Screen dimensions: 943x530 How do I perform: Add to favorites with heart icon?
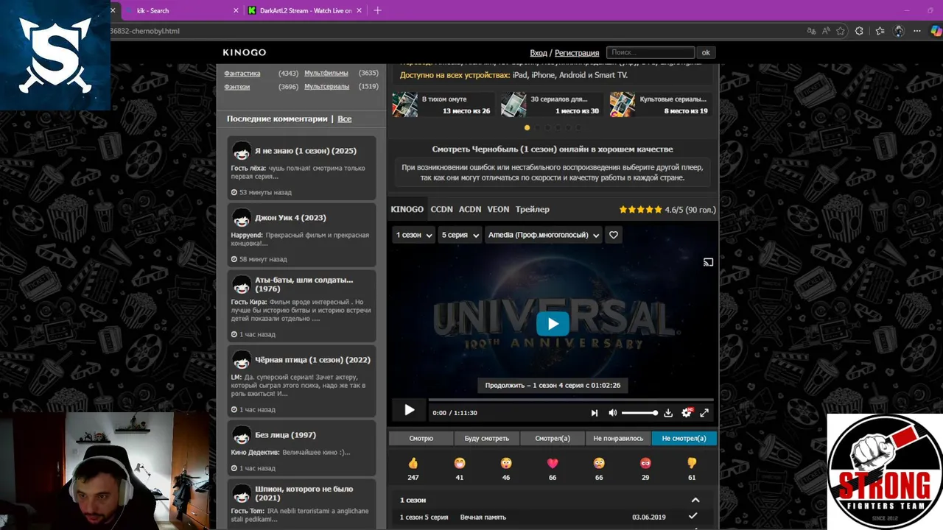[614, 235]
